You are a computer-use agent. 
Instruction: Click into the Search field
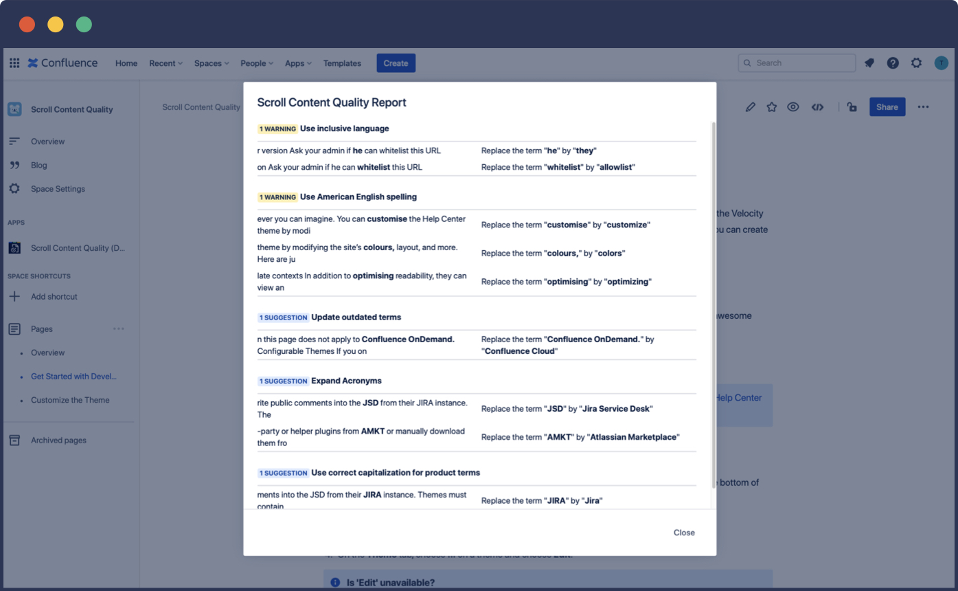[797, 63]
